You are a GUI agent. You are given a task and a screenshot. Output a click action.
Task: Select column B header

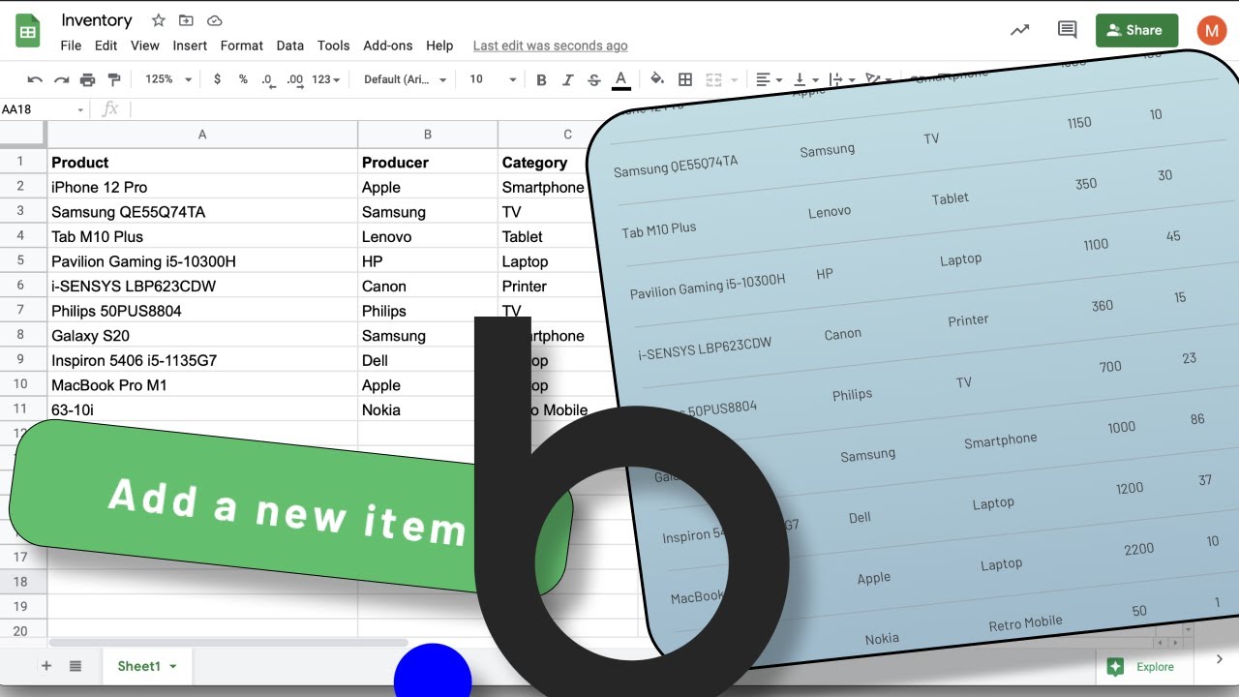click(x=427, y=135)
